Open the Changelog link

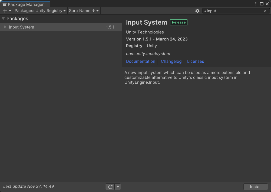171,61
